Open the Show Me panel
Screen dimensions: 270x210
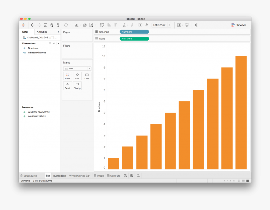tap(239, 25)
